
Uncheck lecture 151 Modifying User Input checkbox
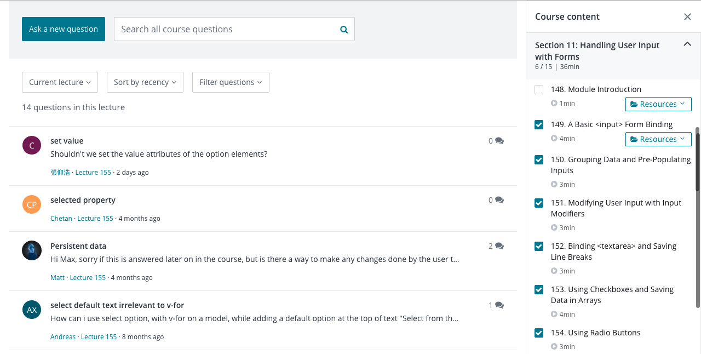pos(539,203)
